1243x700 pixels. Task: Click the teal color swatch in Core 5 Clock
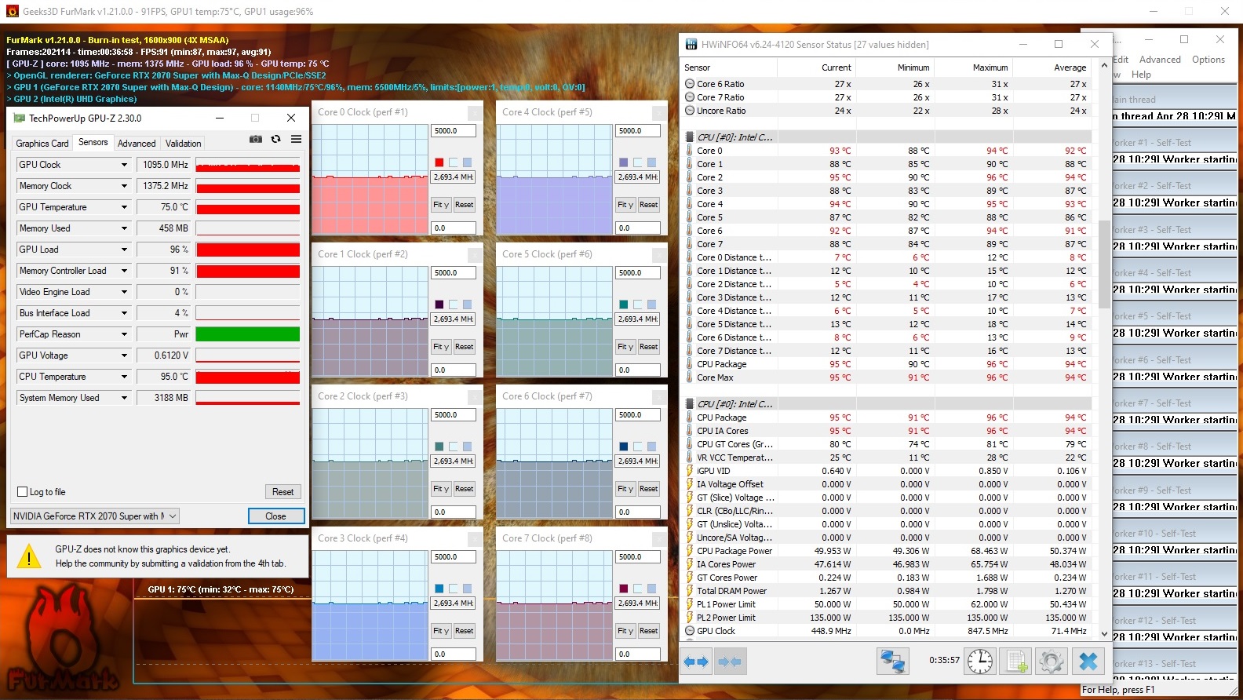(x=624, y=304)
